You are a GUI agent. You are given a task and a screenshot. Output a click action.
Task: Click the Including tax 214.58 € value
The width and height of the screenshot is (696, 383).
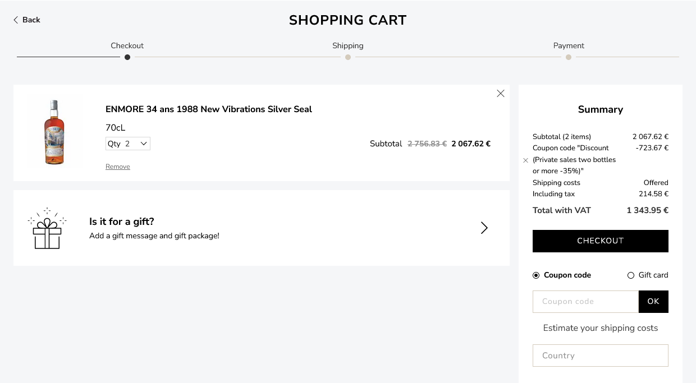coord(654,194)
